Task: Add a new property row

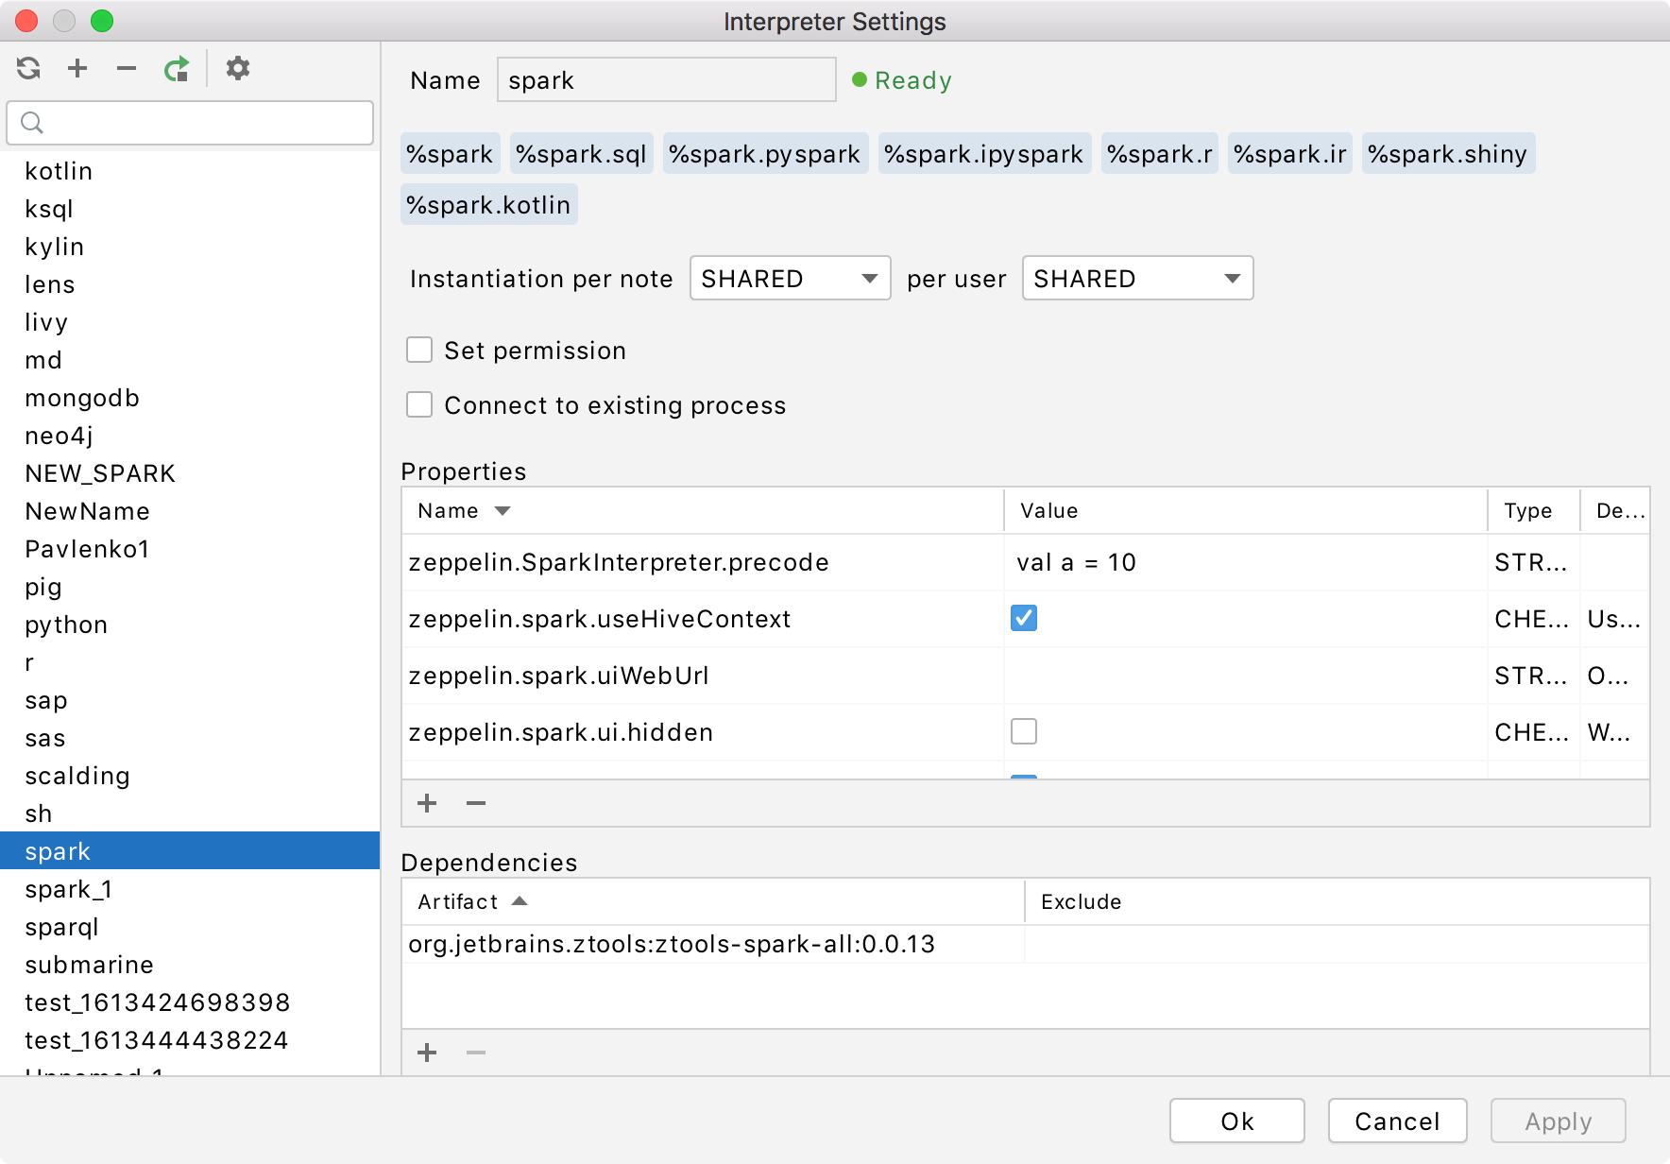Action: [x=427, y=803]
